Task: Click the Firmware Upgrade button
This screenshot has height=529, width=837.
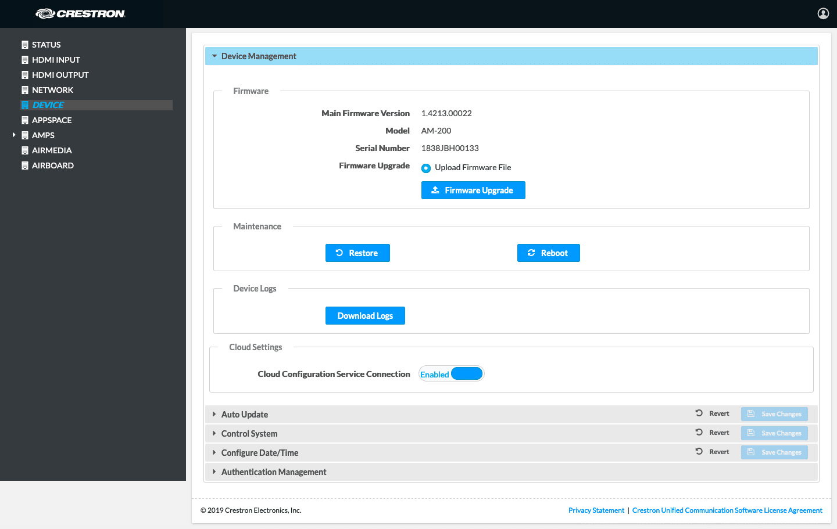Action: tap(473, 190)
